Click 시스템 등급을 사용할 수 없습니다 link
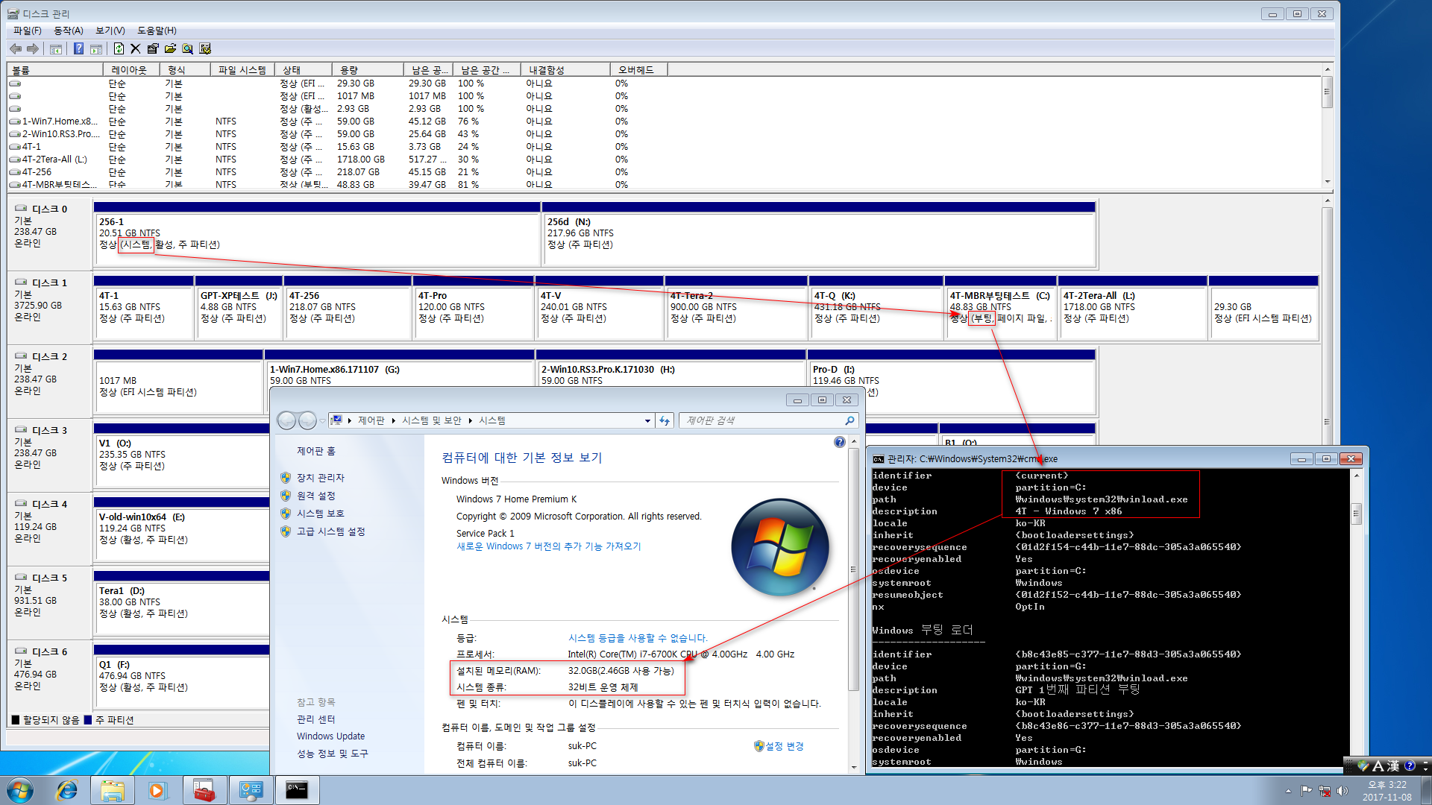This screenshot has width=1432, height=805. pyautogui.click(x=638, y=638)
